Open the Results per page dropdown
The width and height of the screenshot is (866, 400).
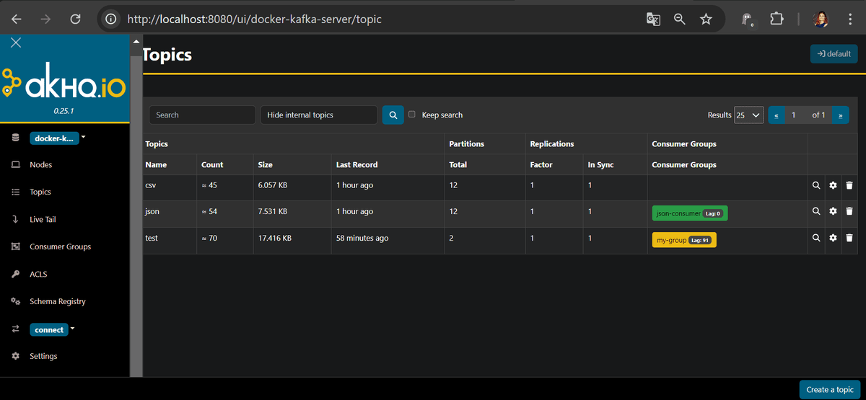(x=748, y=115)
